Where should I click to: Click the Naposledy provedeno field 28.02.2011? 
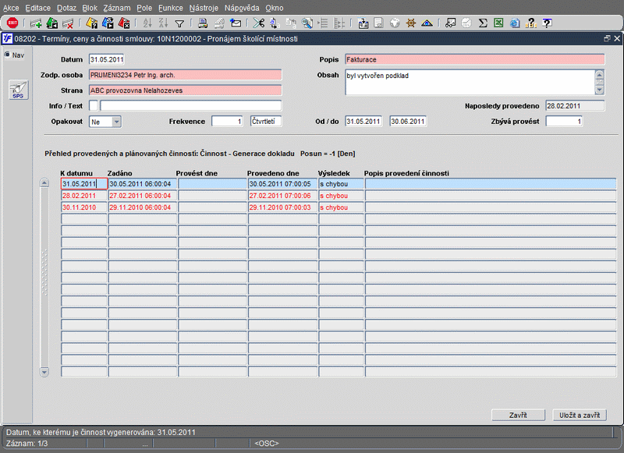[575, 106]
